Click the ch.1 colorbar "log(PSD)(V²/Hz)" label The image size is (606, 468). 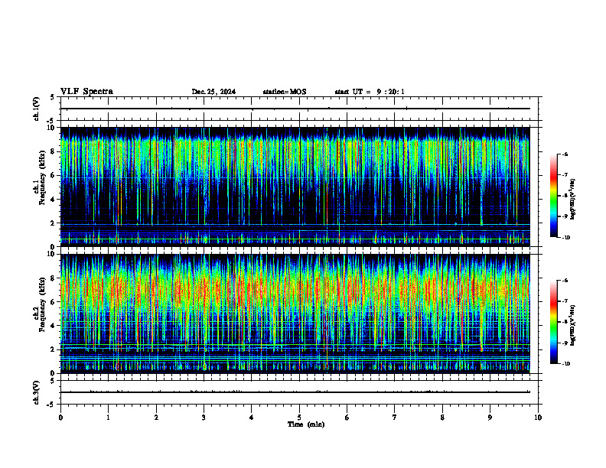point(572,200)
